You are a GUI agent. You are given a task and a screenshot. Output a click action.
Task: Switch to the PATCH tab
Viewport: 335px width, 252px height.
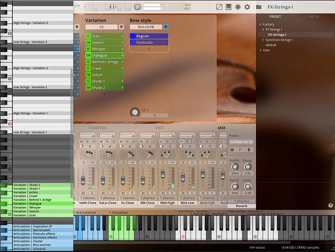click(314, 17)
